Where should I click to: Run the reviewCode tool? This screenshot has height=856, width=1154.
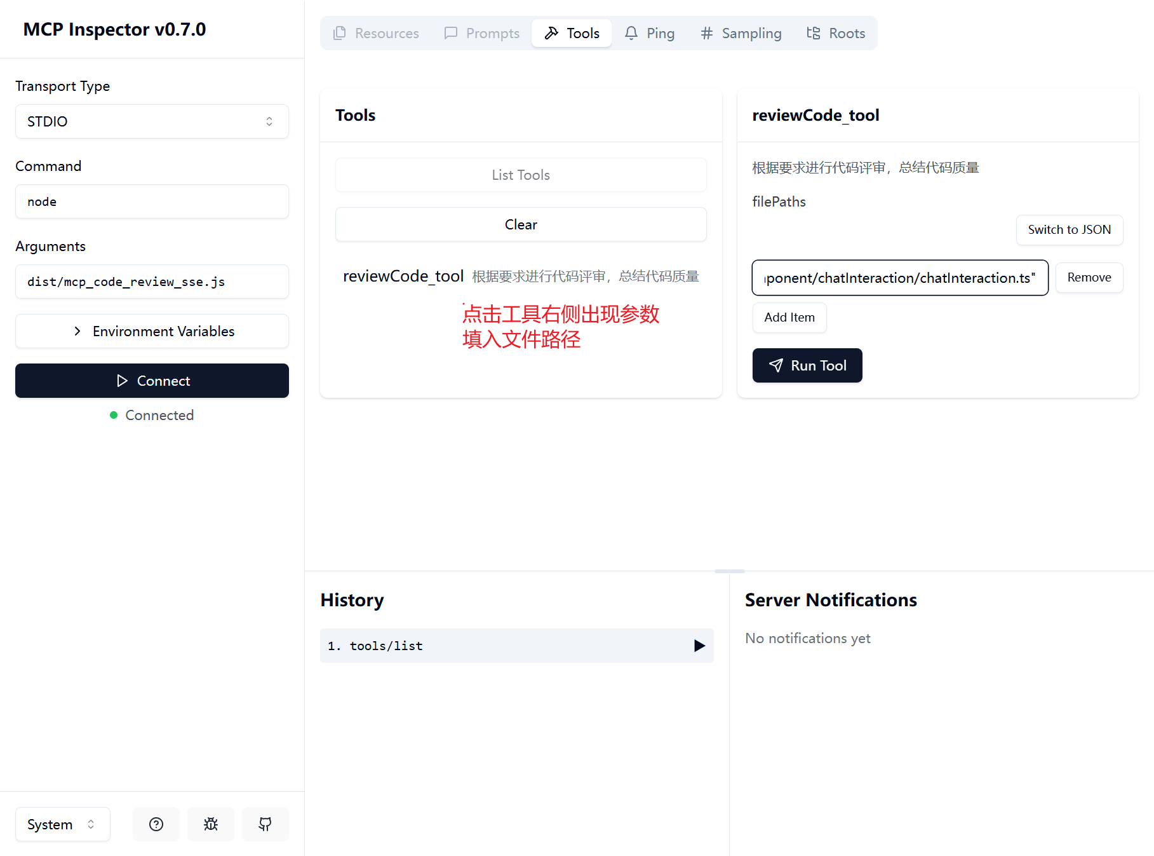[x=807, y=365]
